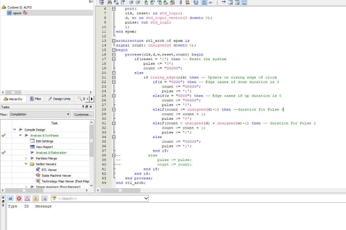346x230 pixels.
Task: Click the epwm entity icon in the hierarchy
Action: point(9,13)
